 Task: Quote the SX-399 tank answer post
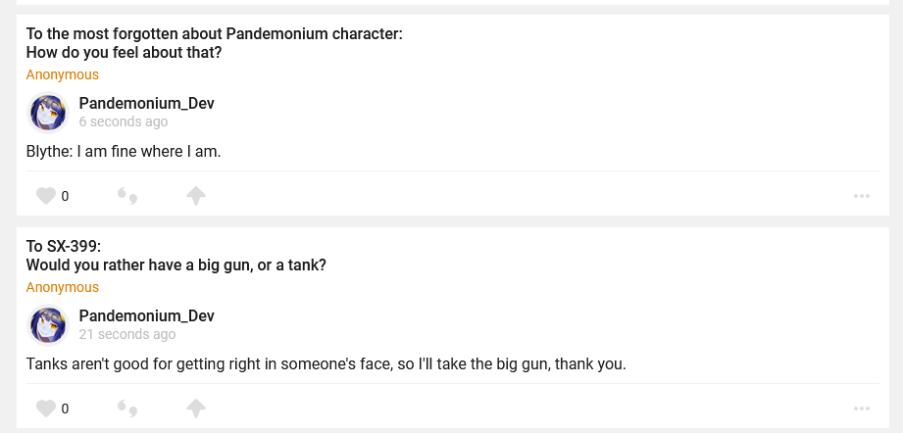pyautogui.click(x=127, y=409)
